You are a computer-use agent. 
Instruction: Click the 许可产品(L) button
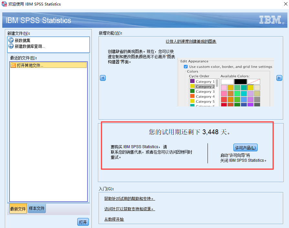(245, 148)
